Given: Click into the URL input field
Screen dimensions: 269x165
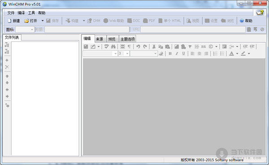Looking at the screenshot, I should pyautogui.click(x=193, y=29).
